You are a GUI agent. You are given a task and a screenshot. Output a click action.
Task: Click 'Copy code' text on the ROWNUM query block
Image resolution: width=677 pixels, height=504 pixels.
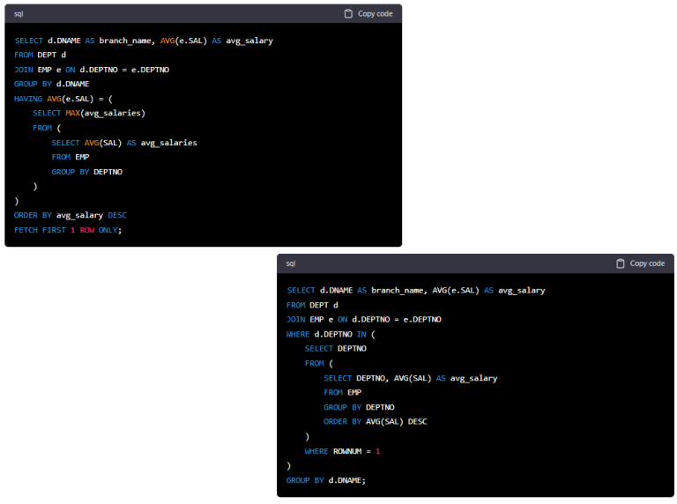click(647, 263)
